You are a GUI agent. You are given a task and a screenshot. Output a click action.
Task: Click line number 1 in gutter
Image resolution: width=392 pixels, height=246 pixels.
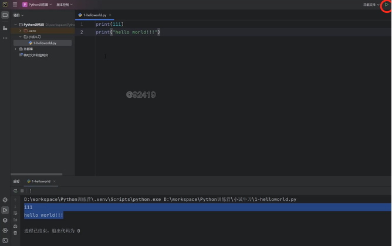click(82, 24)
